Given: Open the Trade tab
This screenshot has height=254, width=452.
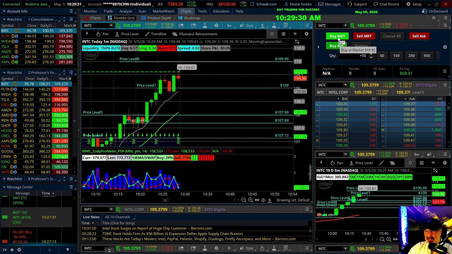Looking at the screenshot, I should 108,11.
